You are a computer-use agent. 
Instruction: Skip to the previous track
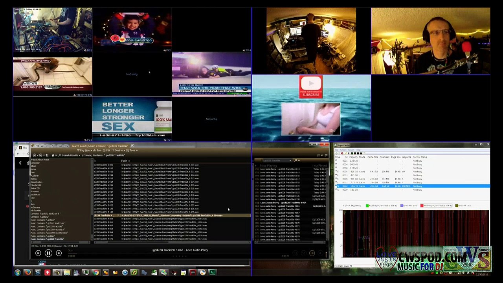[38, 254]
